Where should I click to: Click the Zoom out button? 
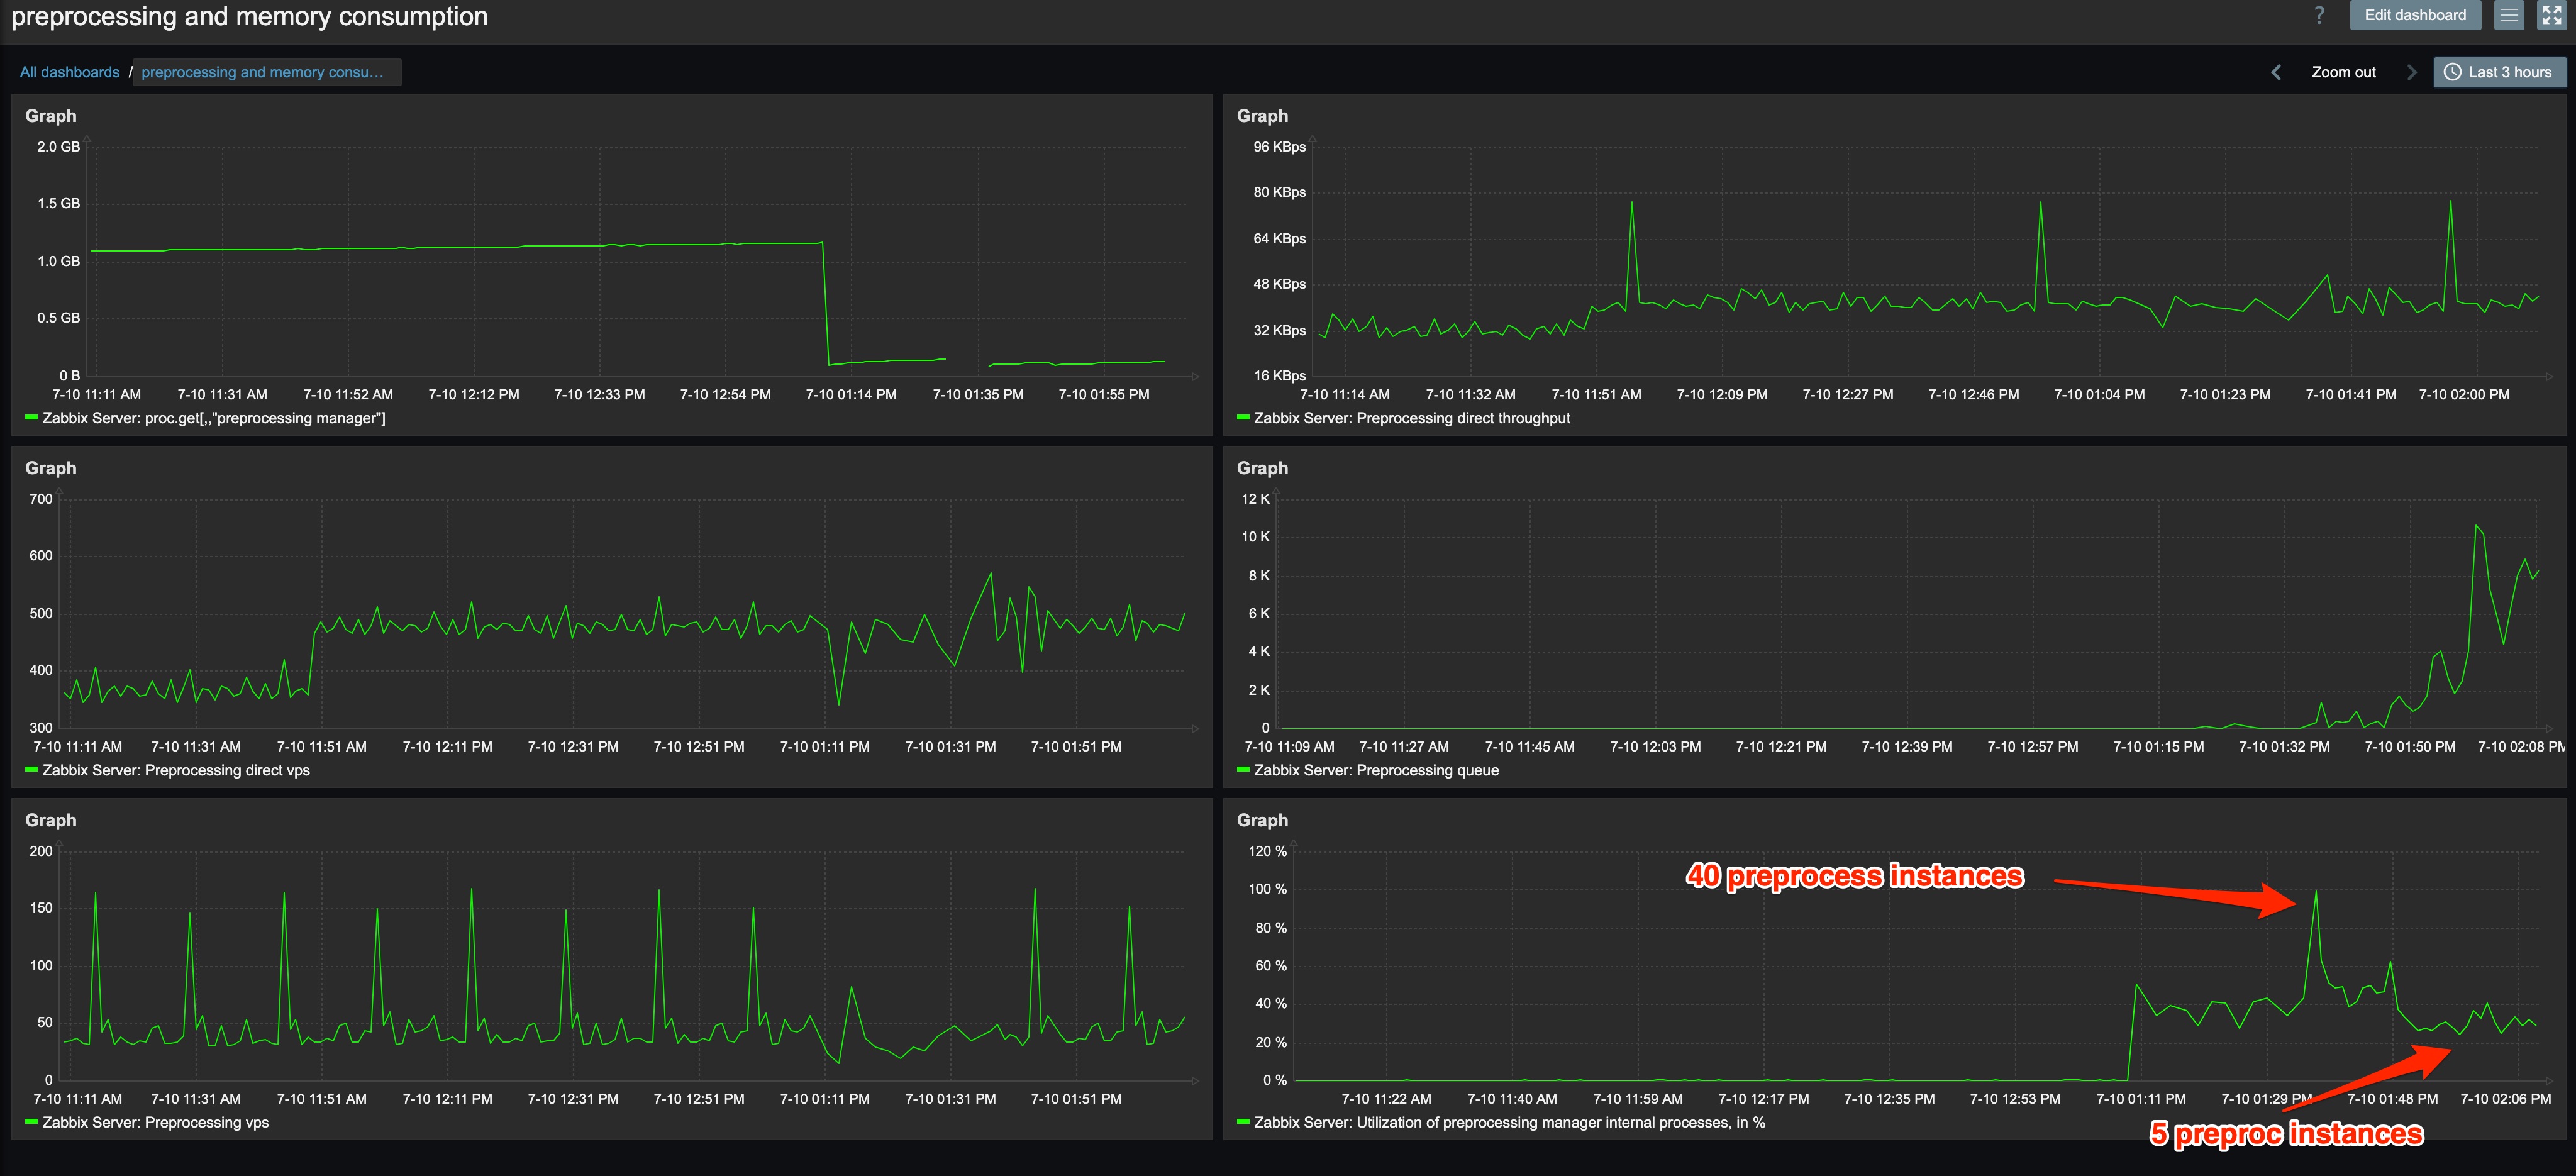(x=2343, y=72)
